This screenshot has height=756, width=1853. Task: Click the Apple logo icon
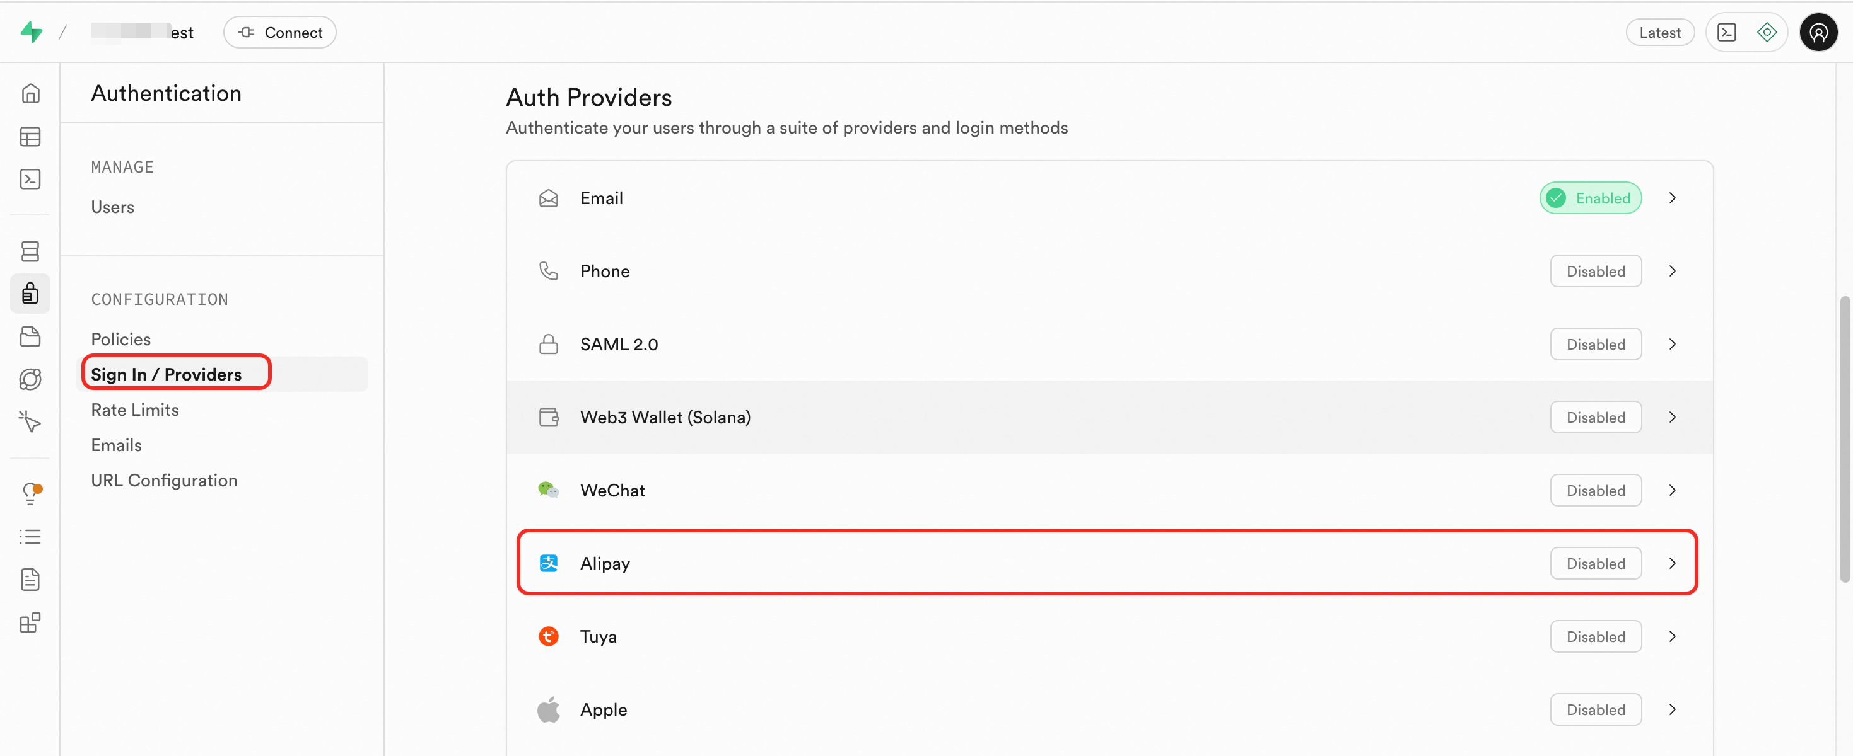point(548,709)
